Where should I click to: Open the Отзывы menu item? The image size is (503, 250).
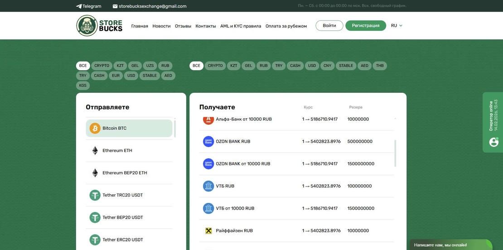[183, 26]
